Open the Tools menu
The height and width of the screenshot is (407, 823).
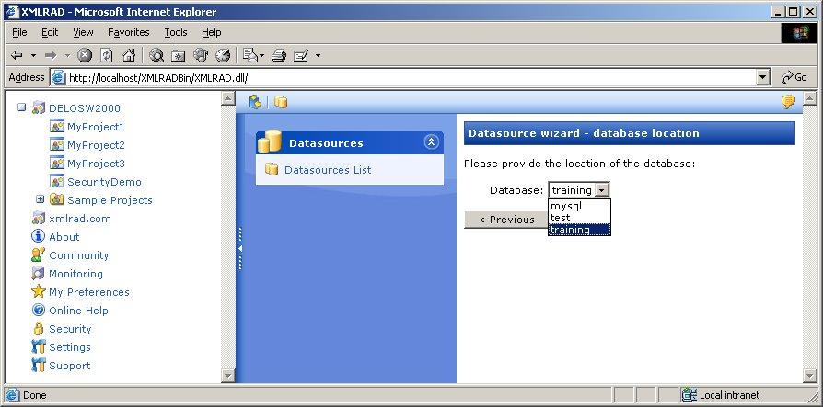[x=175, y=32]
